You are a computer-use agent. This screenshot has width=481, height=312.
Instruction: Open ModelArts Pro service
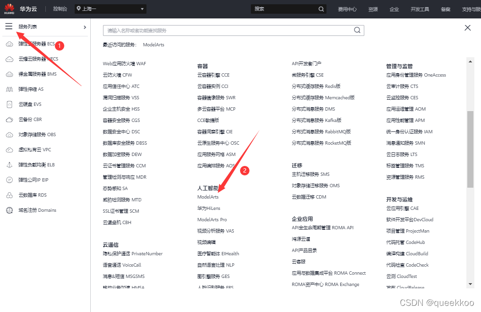point(212,220)
